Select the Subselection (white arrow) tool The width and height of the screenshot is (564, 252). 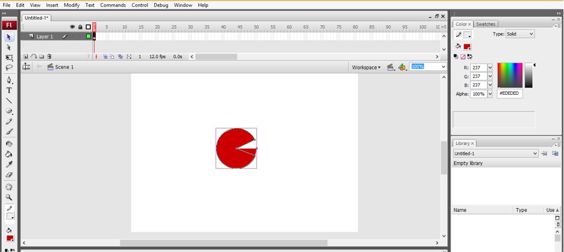pos(9,47)
